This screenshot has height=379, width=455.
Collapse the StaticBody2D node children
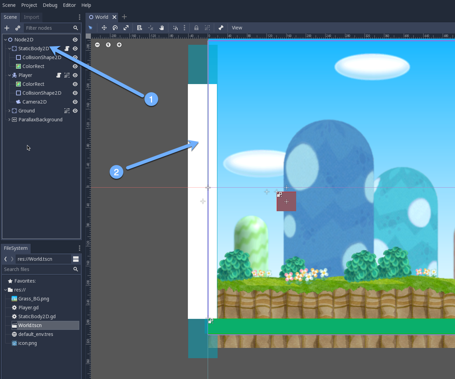[10, 49]
